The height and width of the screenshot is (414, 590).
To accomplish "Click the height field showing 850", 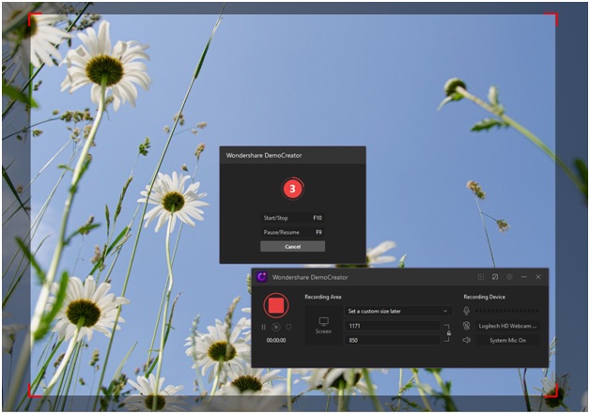I will point(392,340).
